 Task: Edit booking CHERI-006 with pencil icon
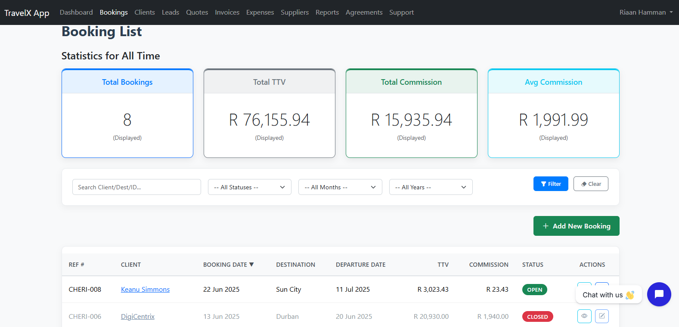click(602, 316)
